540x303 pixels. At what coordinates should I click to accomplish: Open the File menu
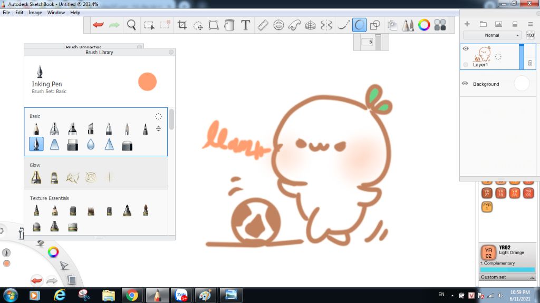coord(6,13)
